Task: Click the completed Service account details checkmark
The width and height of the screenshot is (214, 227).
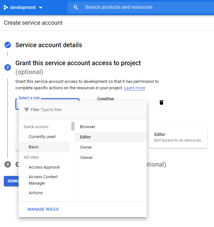Action: tap(8, 45)
